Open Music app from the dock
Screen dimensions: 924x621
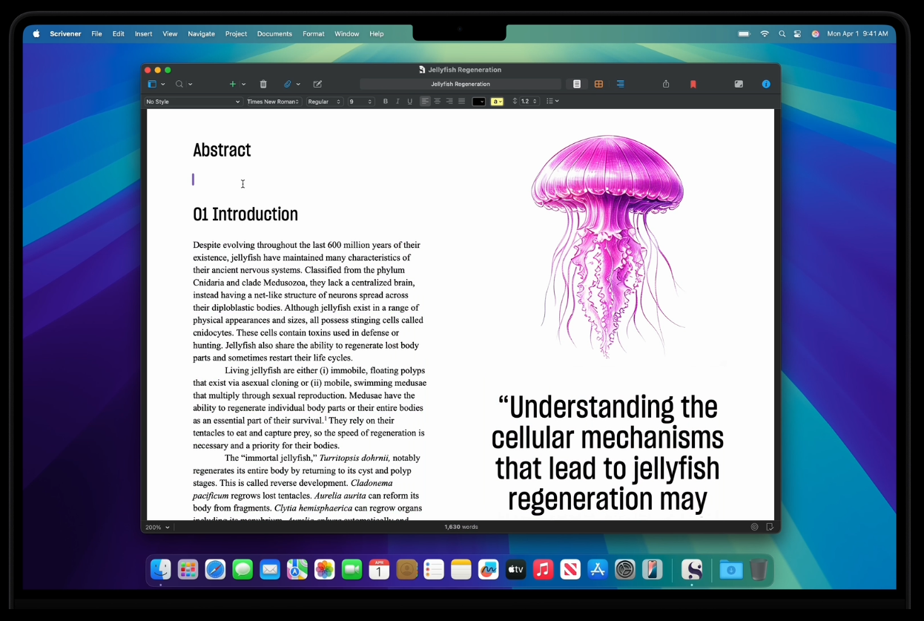(543, 570)
